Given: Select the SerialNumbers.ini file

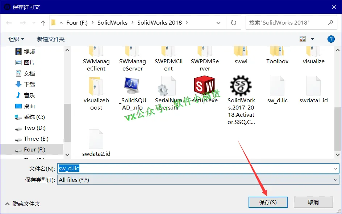Looking at the screenshot, I should coord(168,93).
